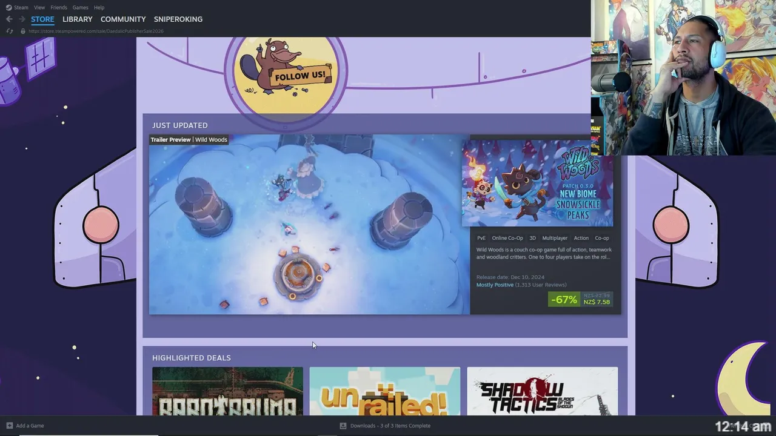Open the Help menu
Image resolution: width=776 pixels, height=436 pixels.
[x=99, y=7]
